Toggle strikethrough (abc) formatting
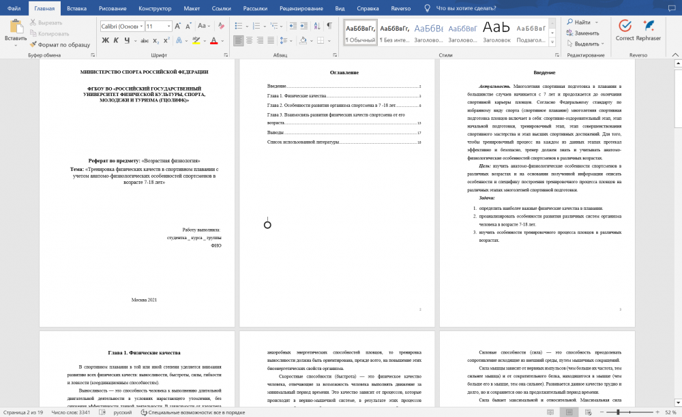 click(145, 40)
